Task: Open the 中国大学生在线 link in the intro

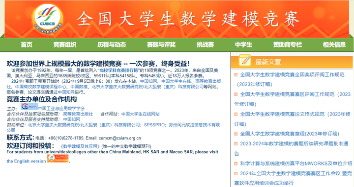Action: pos(176,81)
